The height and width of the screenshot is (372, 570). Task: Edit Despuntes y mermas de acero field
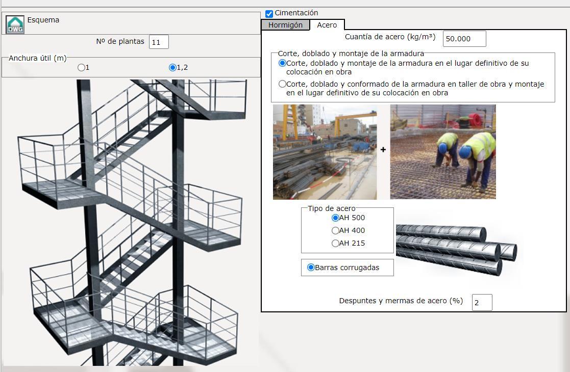coord(482,302)
